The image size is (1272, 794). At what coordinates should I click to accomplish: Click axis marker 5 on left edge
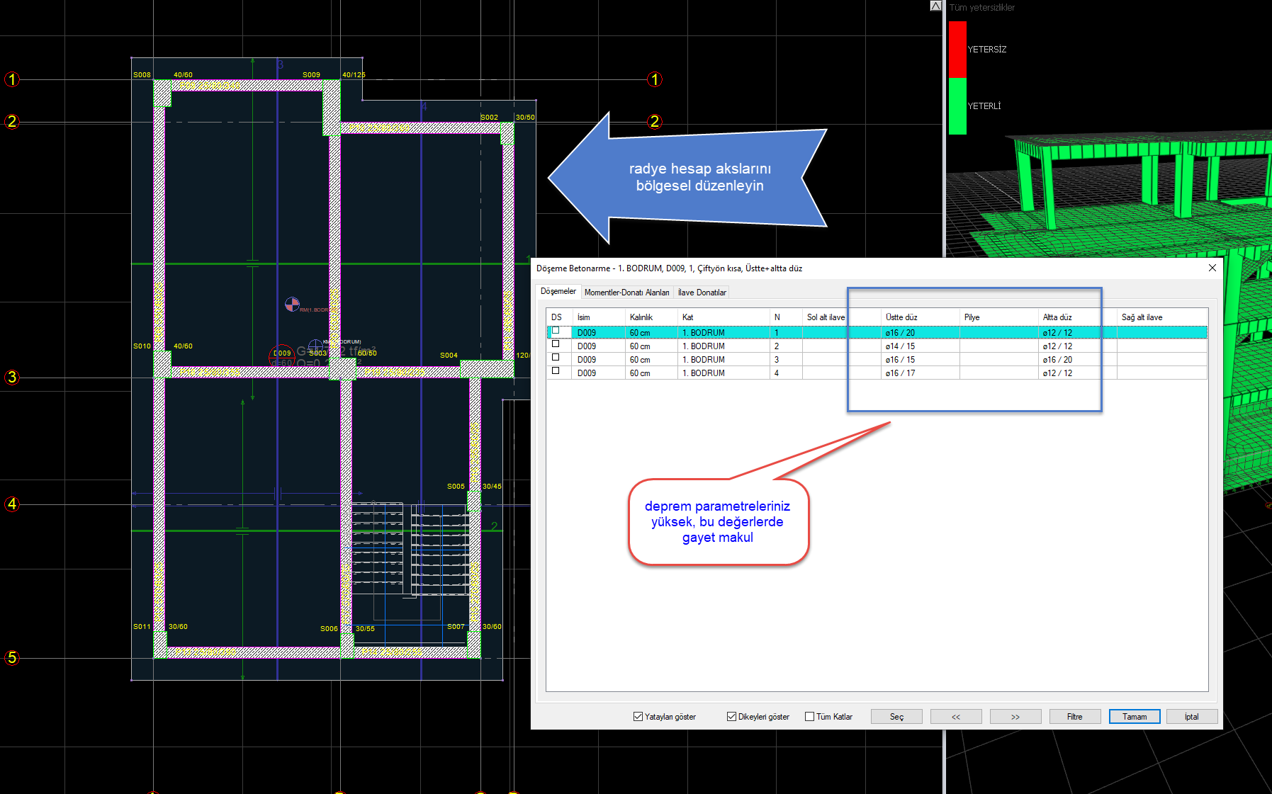11,658
